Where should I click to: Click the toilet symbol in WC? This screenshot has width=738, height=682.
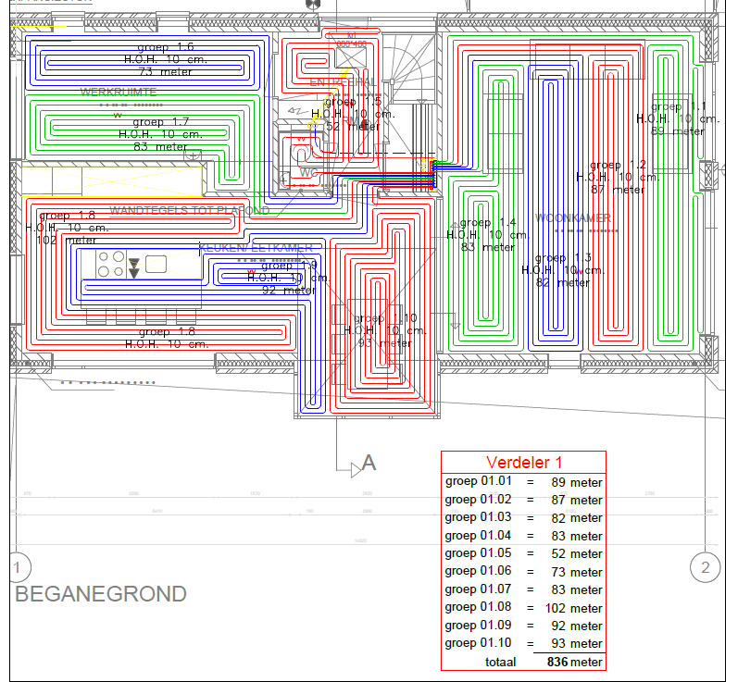point(299,154)
